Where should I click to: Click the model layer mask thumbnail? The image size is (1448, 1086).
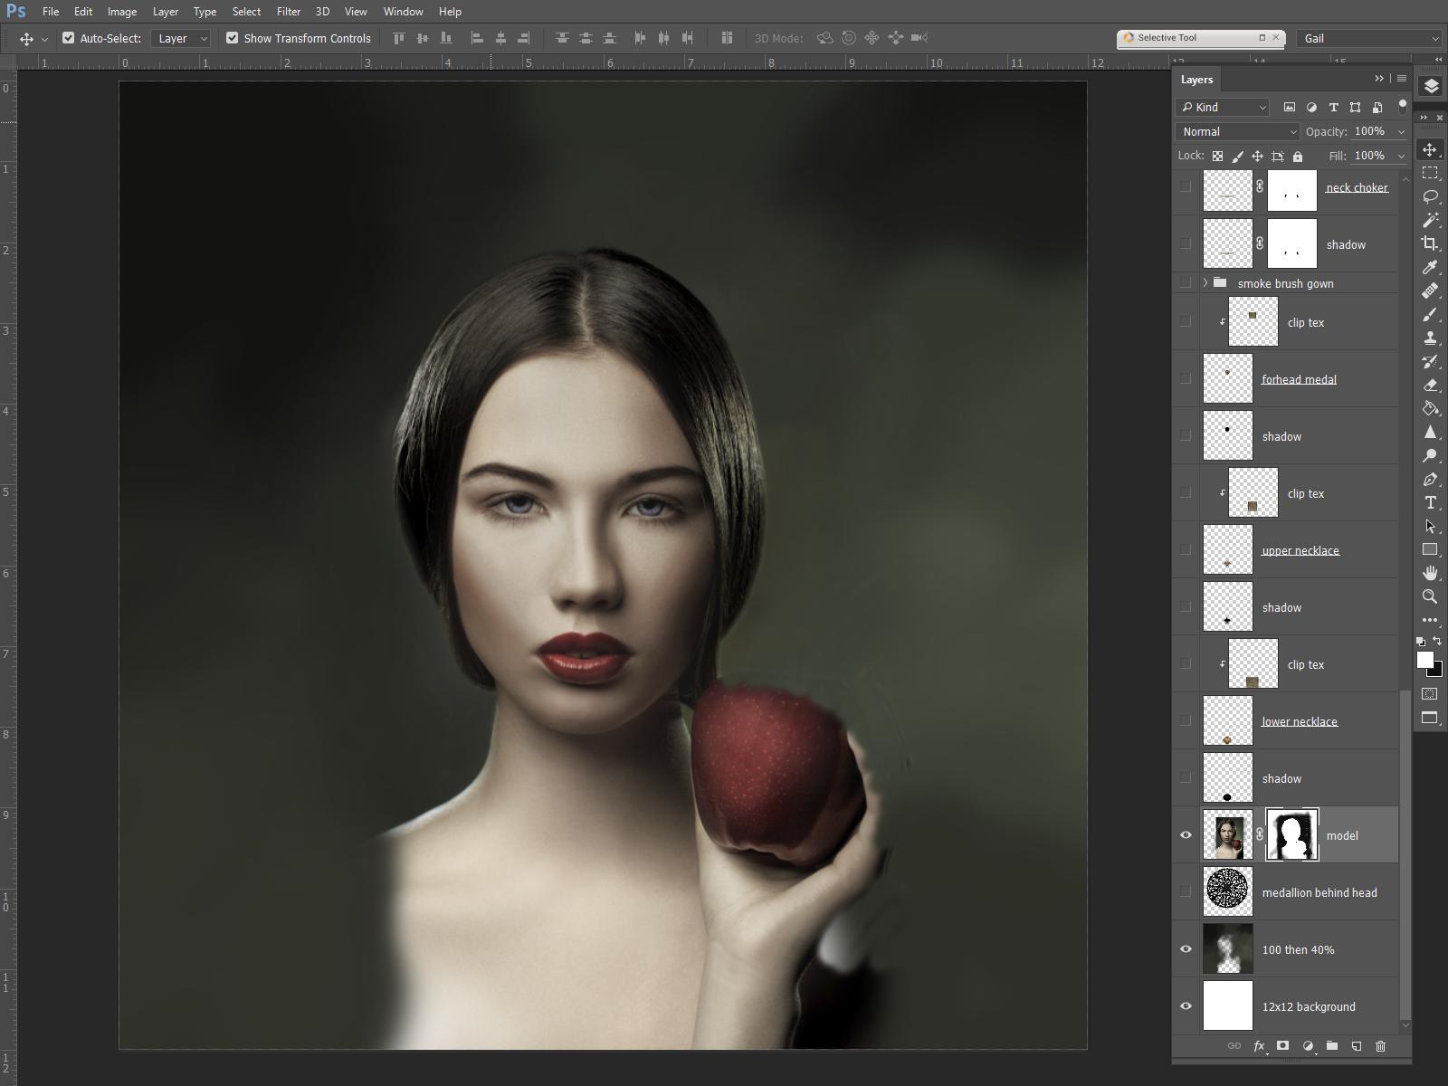point(1291,834)
